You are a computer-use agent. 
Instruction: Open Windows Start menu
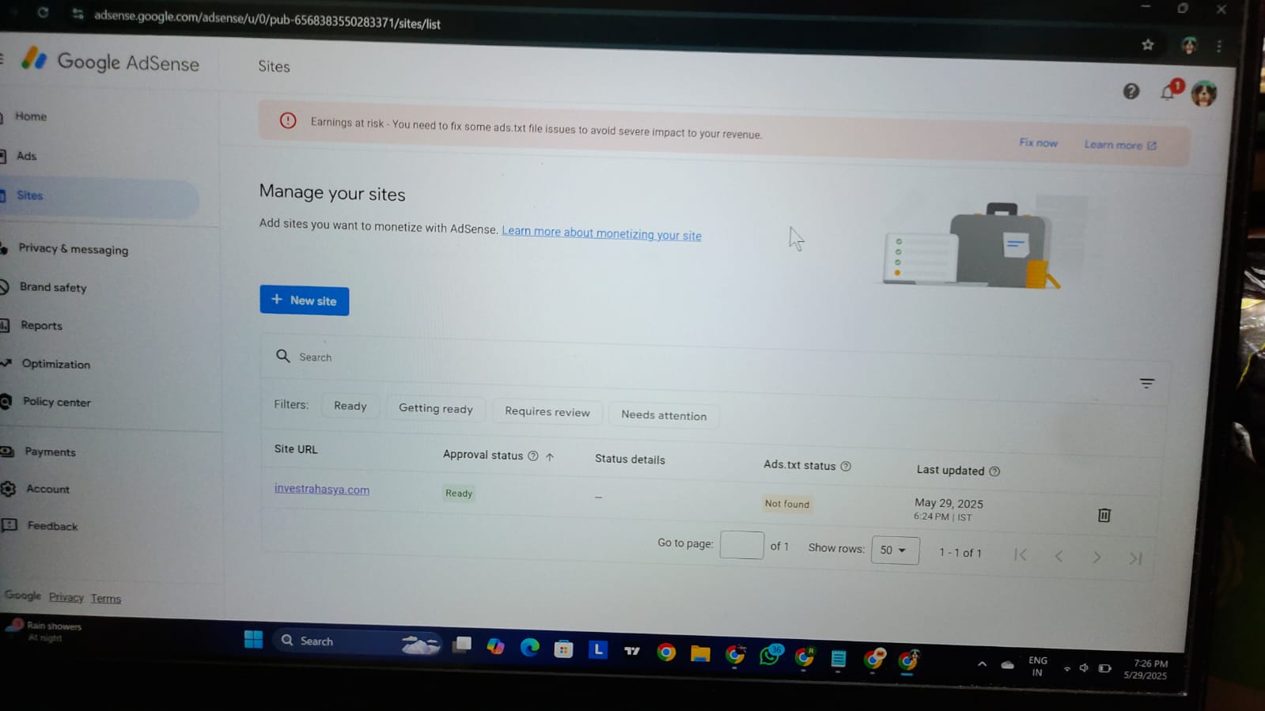click(253, 640)
